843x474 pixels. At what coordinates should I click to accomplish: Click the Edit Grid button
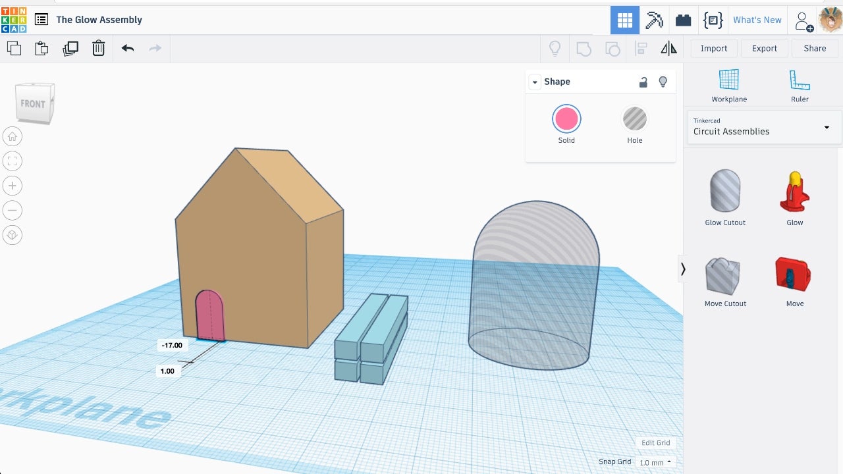click(655, 442)
